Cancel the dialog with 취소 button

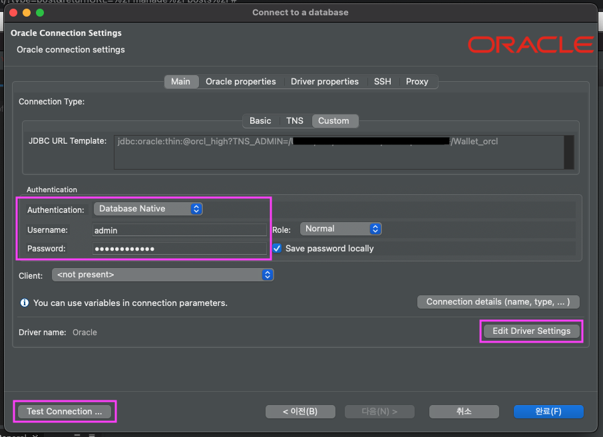click(x=464, y=412)
